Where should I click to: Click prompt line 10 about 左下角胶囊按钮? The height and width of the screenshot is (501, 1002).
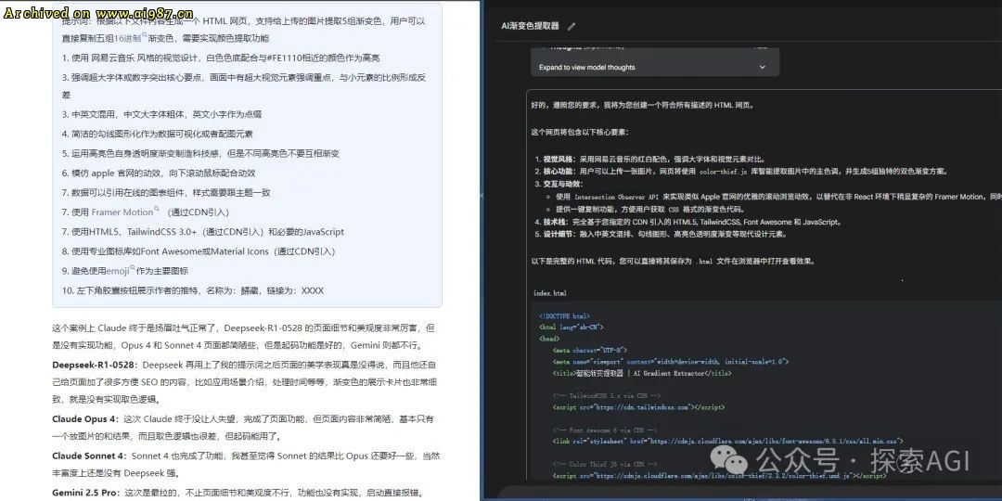[x=193, y=290]
